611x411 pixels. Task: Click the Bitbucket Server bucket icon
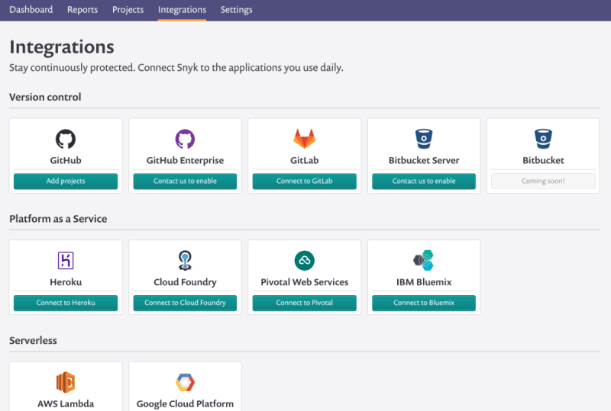click(424, 139)
